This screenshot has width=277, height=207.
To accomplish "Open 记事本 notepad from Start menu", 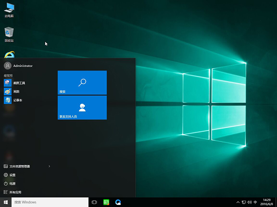I will pos(17,100).
